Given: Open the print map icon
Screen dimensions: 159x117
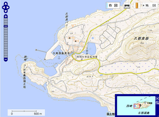Looking at the screenshot, I should coord(127,5).
